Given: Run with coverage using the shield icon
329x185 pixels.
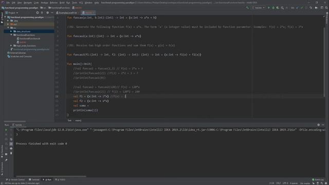Looking at the screenshot, I should point(278,8).
